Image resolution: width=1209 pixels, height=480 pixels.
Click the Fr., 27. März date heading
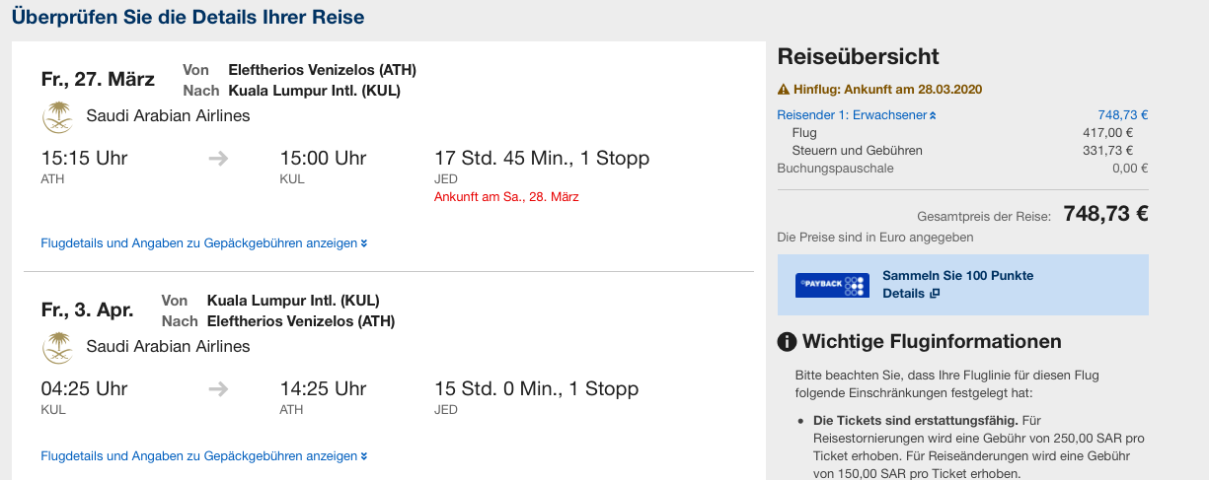(x=98, y=79)
